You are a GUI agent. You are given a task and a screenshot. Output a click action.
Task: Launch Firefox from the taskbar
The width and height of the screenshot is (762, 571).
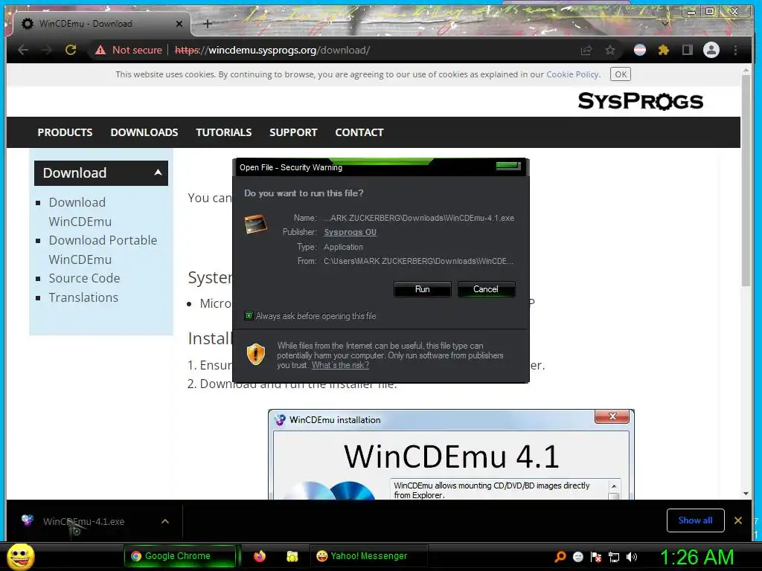pos(260,556)
